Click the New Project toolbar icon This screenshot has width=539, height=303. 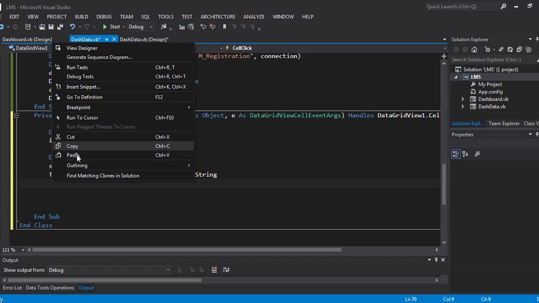(x=28, y=27)
